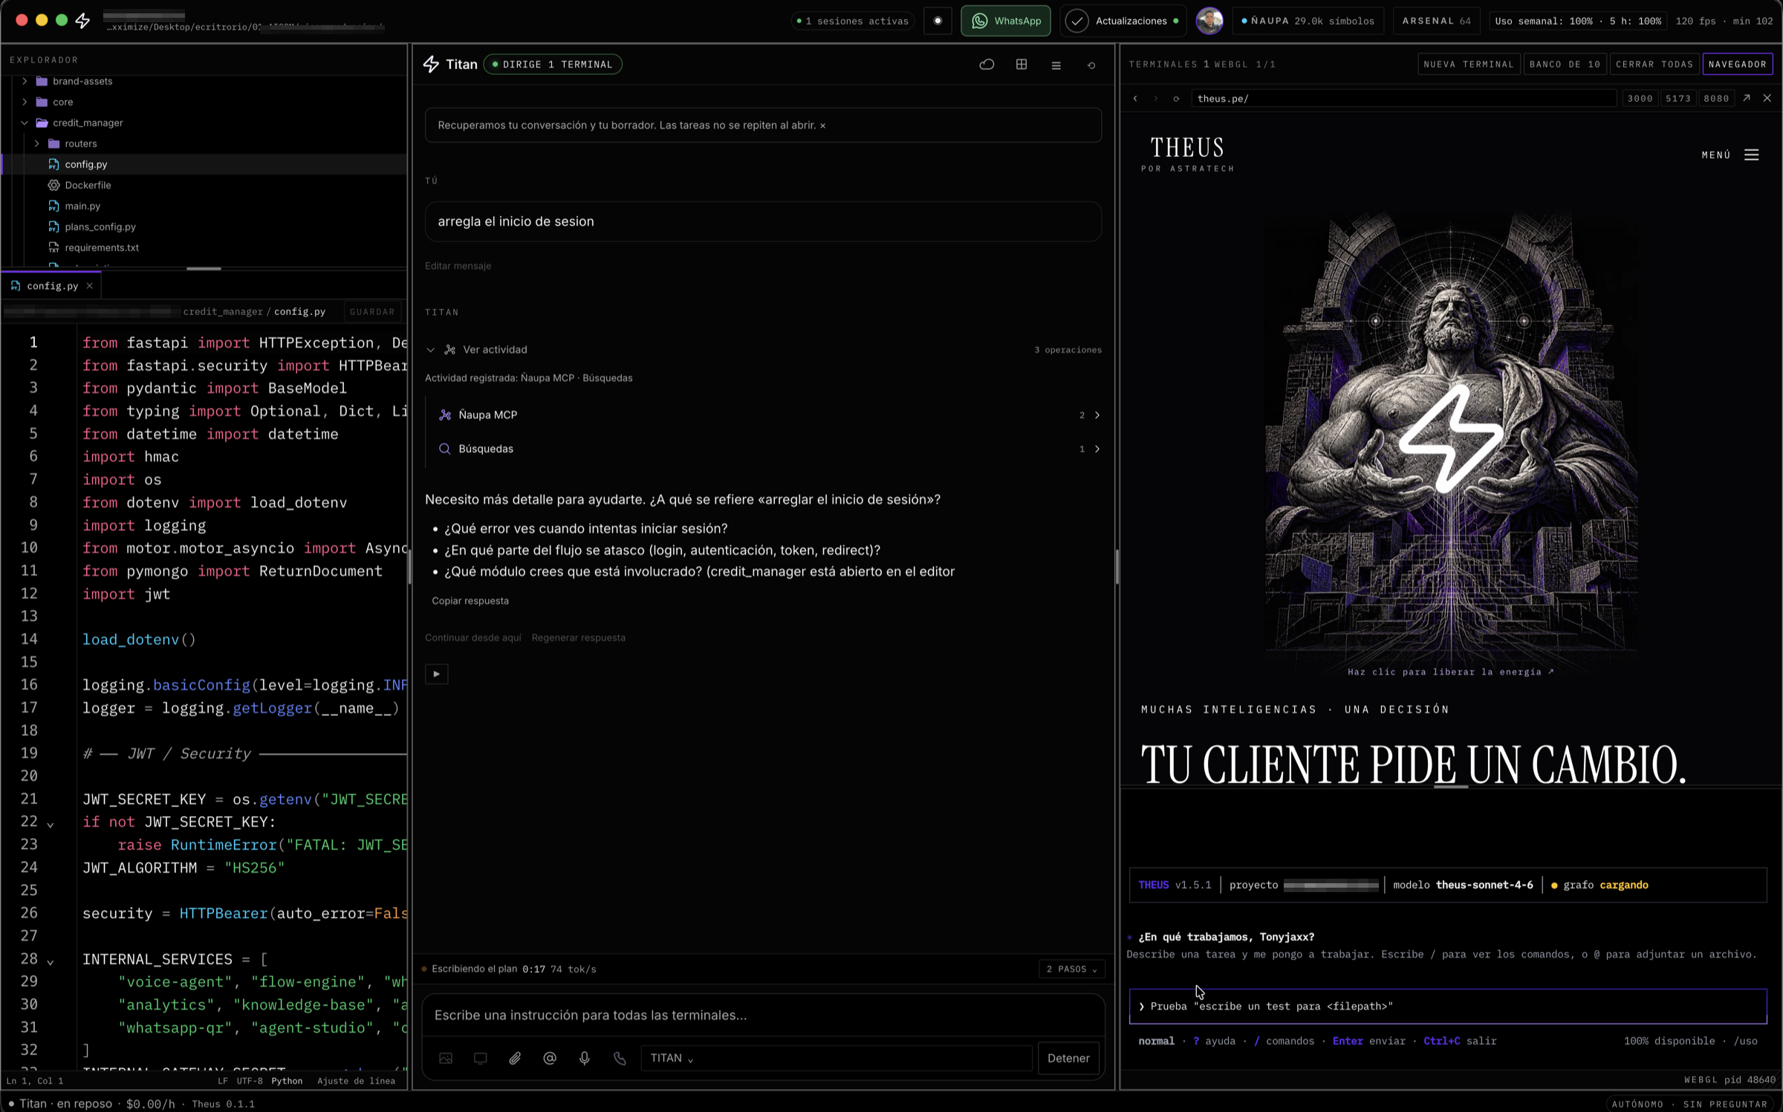
Task: Click Regenerar respuesta
Action: (579, 637)
